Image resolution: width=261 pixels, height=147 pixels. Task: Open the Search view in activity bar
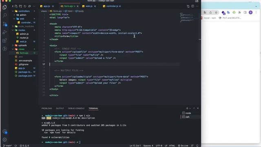[x=4, y=16]
